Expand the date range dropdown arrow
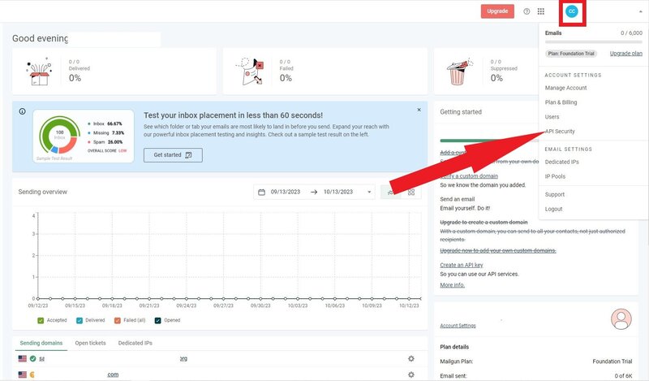649x381 pixels. 369,192
